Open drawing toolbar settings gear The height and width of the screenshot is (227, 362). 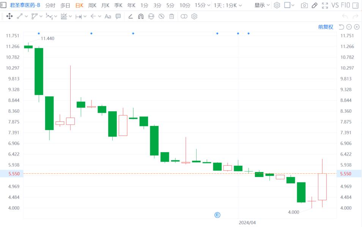click(x=194, y=16)
